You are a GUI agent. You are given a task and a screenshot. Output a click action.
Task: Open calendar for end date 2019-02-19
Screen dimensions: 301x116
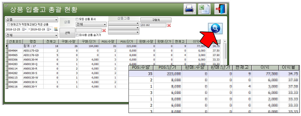click(49, 30)
